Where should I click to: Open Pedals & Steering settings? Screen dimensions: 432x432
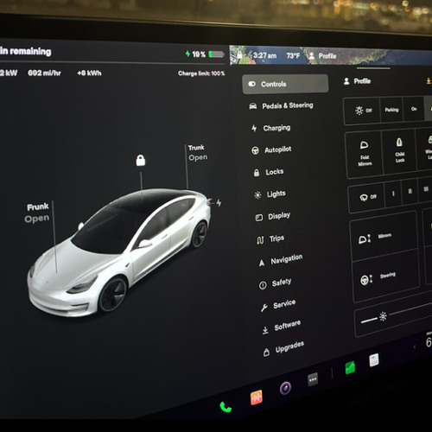tap(281, 105)
